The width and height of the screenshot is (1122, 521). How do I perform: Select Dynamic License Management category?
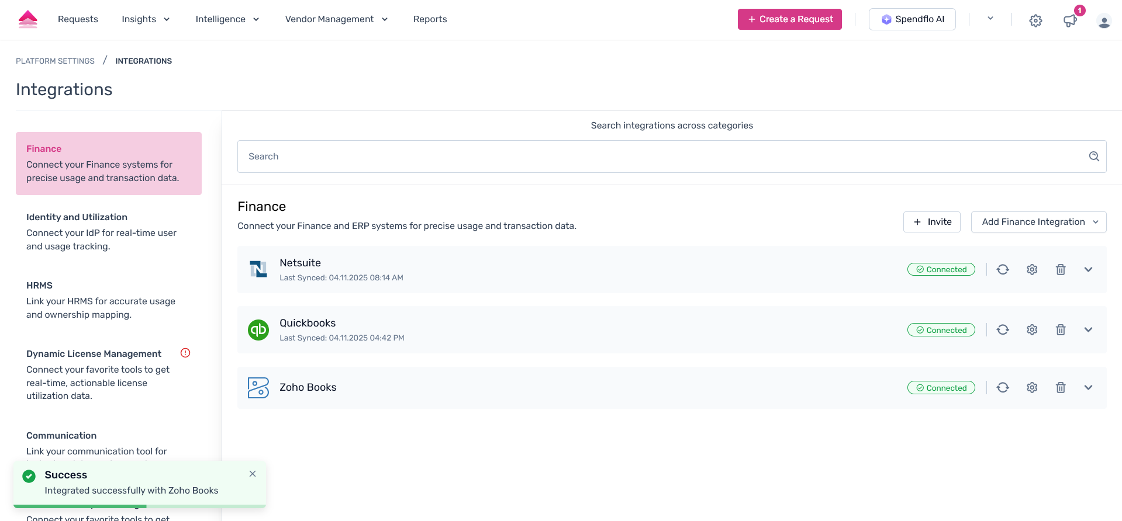pyautogui.click(x=109, y=374)
